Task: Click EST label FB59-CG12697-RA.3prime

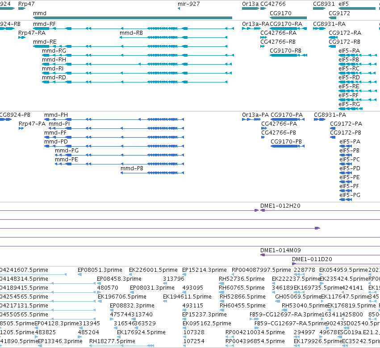Action: (285, 315)
